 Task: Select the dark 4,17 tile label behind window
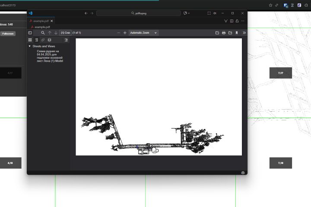(x=10, y=73)
